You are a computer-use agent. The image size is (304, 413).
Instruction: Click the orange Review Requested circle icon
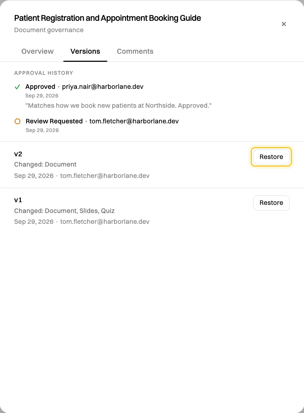(18, 121)
